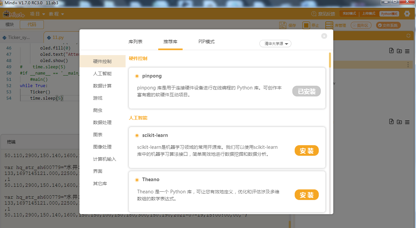The image size is (416, 228).
Task: Click the Mind+ logo
Action: (x=14, y=14)
